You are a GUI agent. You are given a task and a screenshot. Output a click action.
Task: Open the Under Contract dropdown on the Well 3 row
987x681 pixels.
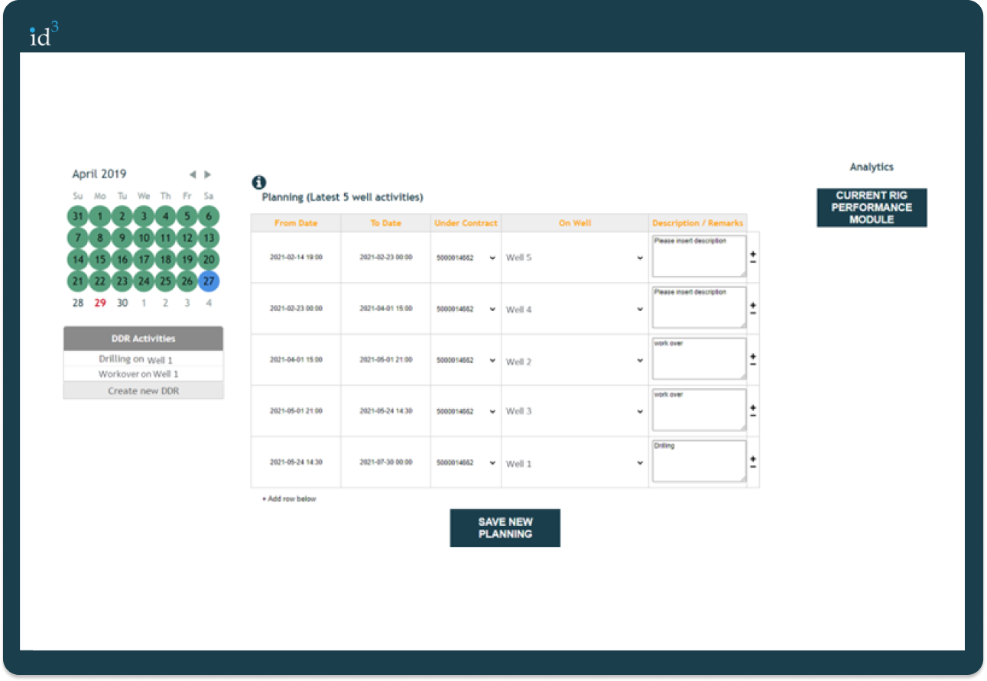click(466, 411)
